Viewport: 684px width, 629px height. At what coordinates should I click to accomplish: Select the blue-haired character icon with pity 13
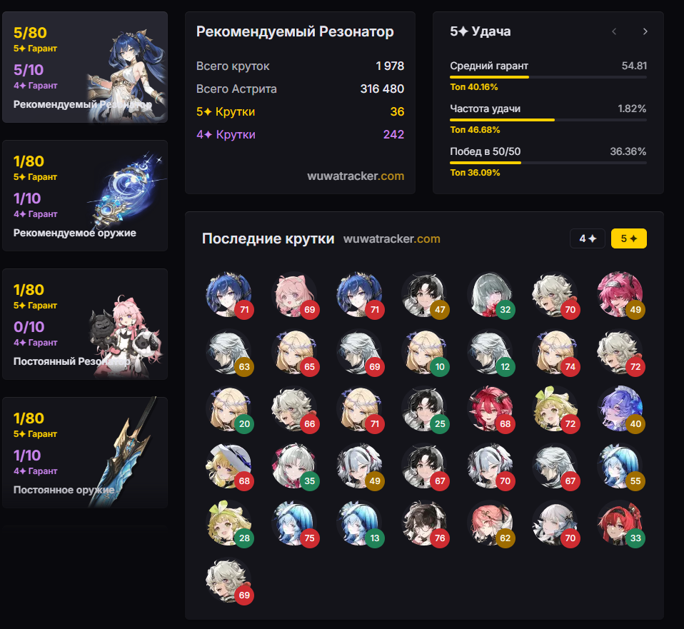coord(361,524)
